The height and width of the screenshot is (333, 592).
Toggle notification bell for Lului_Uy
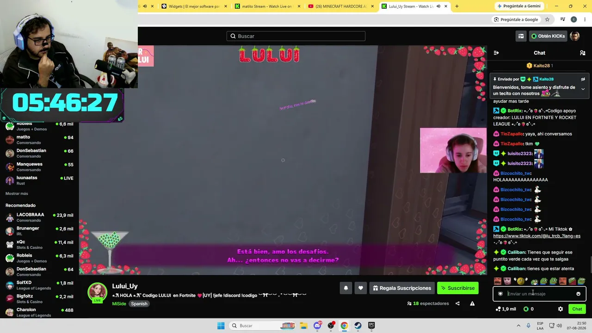(x=345, y=288)
